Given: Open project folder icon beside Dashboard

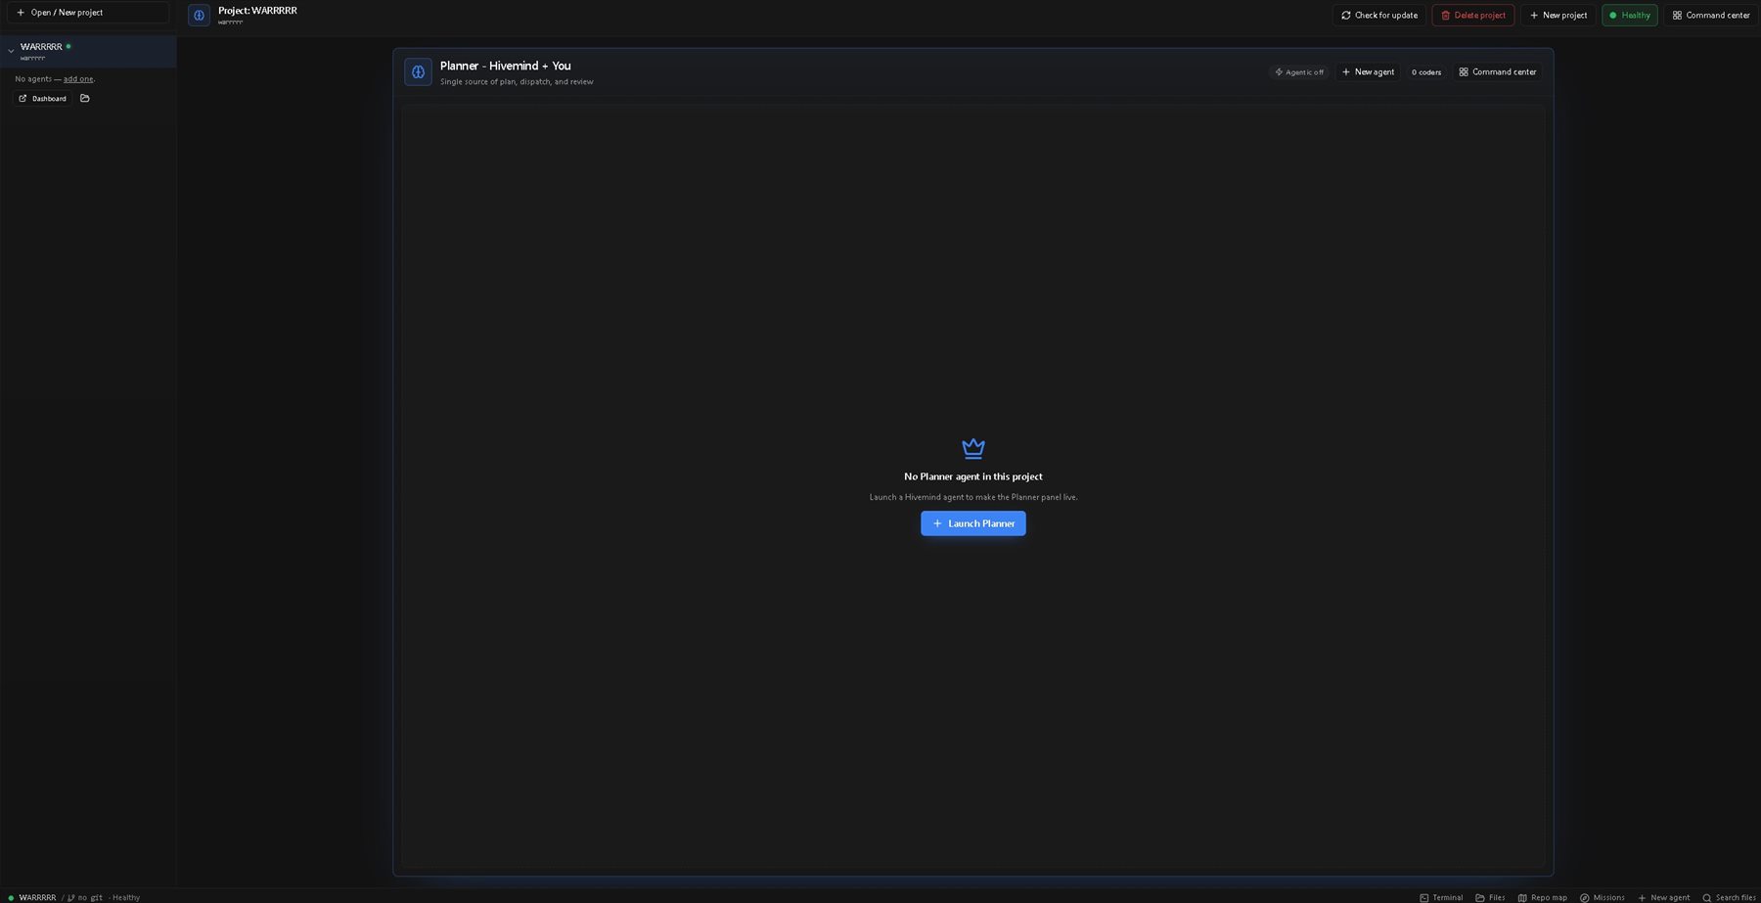Looking at the screenshot, I should click(x=85, y=99).
